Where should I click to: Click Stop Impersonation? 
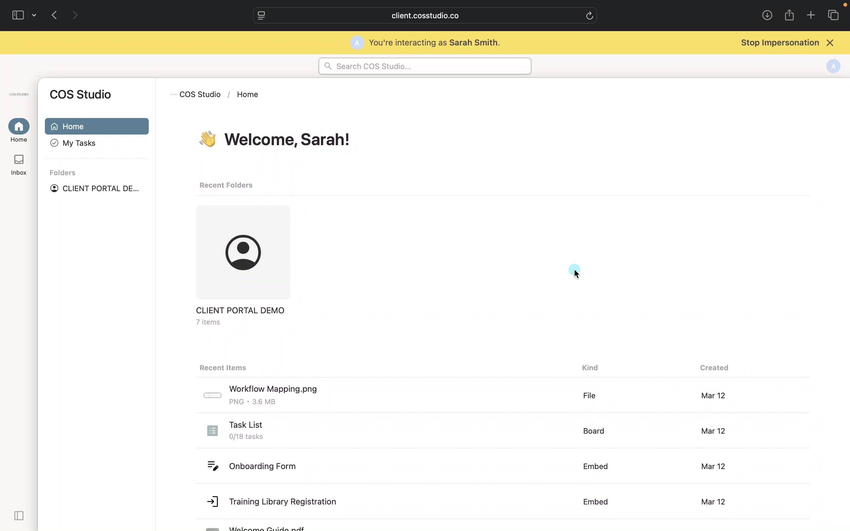pyautogui.click(x=780, y=42)
